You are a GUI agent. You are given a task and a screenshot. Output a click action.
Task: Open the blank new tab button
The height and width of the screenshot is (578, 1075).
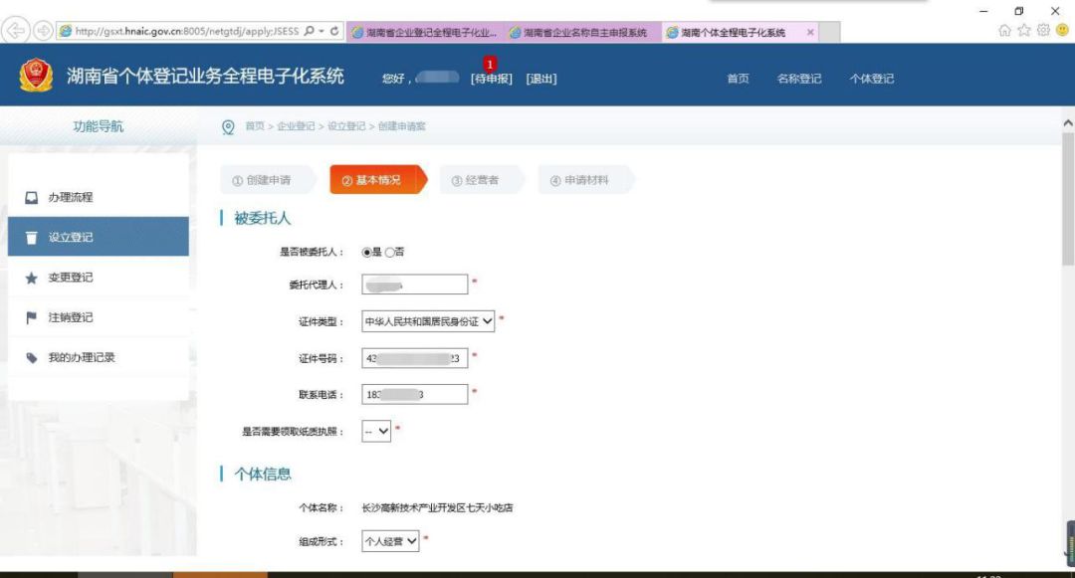pos(829,32)
